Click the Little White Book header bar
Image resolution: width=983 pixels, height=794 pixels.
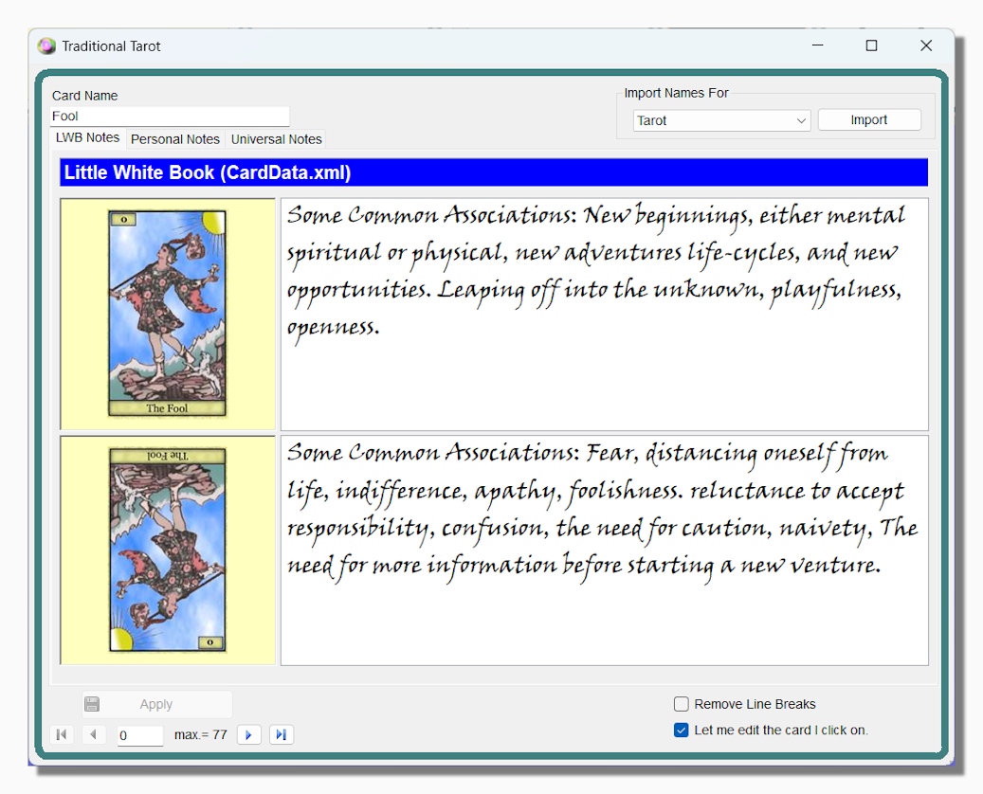[x=494, y=172]
